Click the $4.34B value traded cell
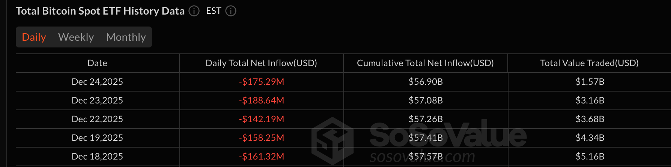 pos(590,138)
